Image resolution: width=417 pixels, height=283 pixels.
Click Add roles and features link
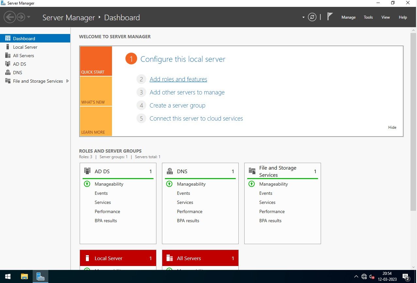point(178,79)
